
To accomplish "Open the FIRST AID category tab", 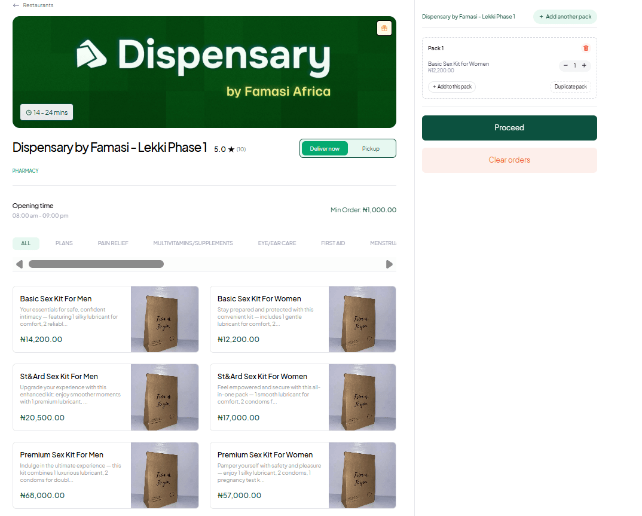I will (333, 243).
